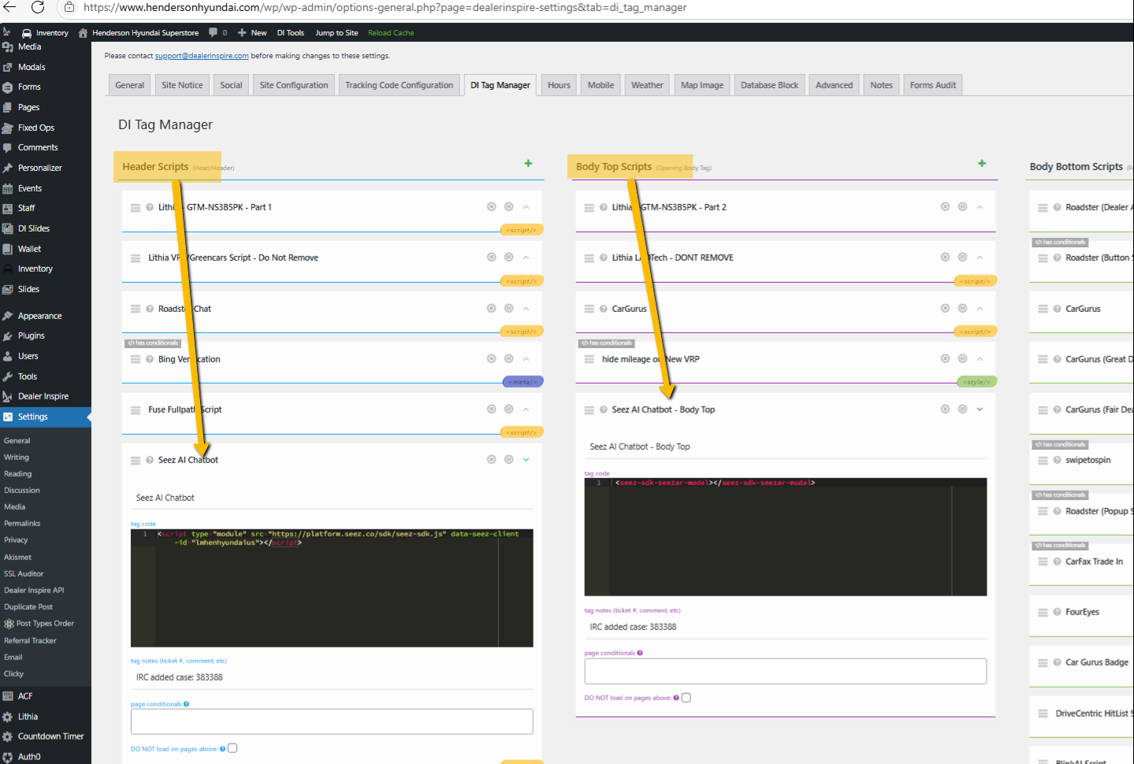Viewport: 1134px width, 764px height.
Task: Click the help icon beside Bing Verification
Action: coord(150,359)
